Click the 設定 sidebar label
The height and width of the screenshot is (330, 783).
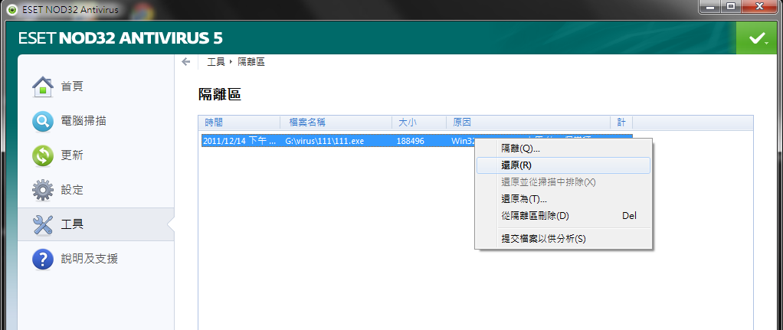pos(72,190)
